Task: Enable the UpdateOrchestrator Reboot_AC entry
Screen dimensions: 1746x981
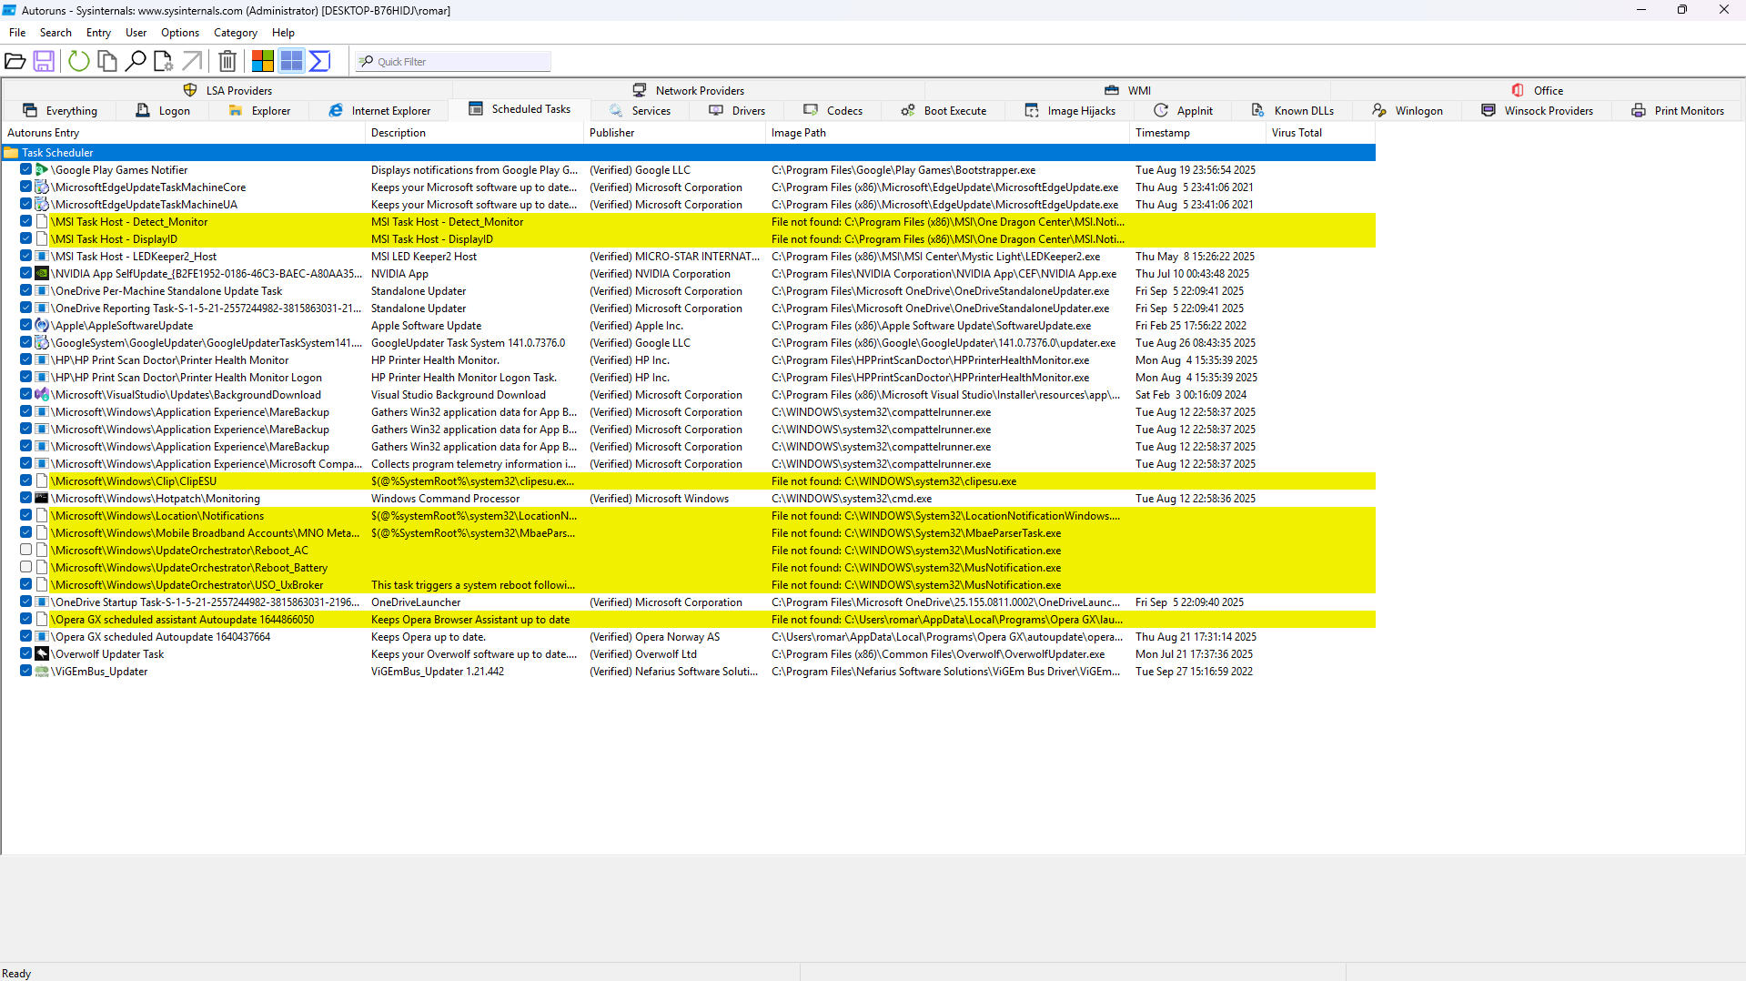Action: coord(26,551)
